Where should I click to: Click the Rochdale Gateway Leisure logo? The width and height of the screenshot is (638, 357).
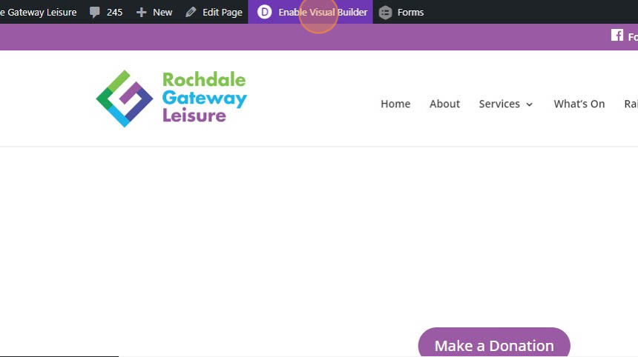171,99
